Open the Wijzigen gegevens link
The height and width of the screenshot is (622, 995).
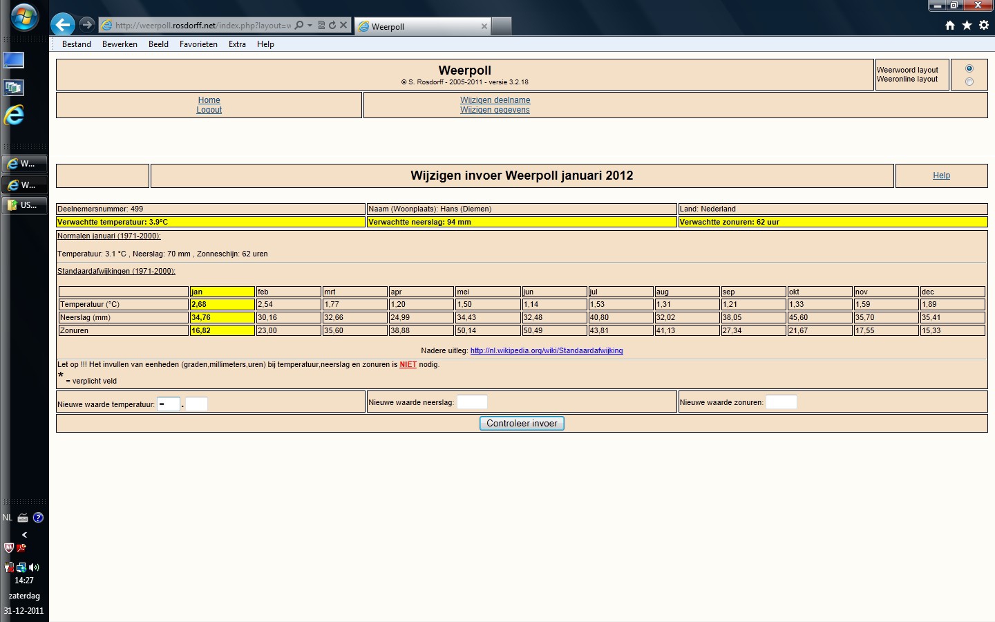(495, 110)
